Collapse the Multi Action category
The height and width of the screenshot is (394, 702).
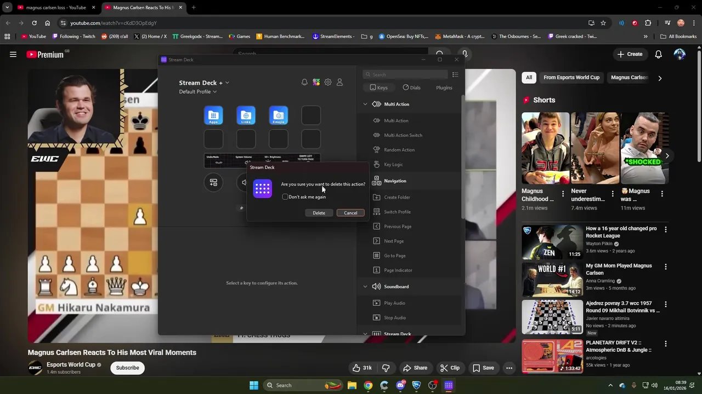coord(365,104)
